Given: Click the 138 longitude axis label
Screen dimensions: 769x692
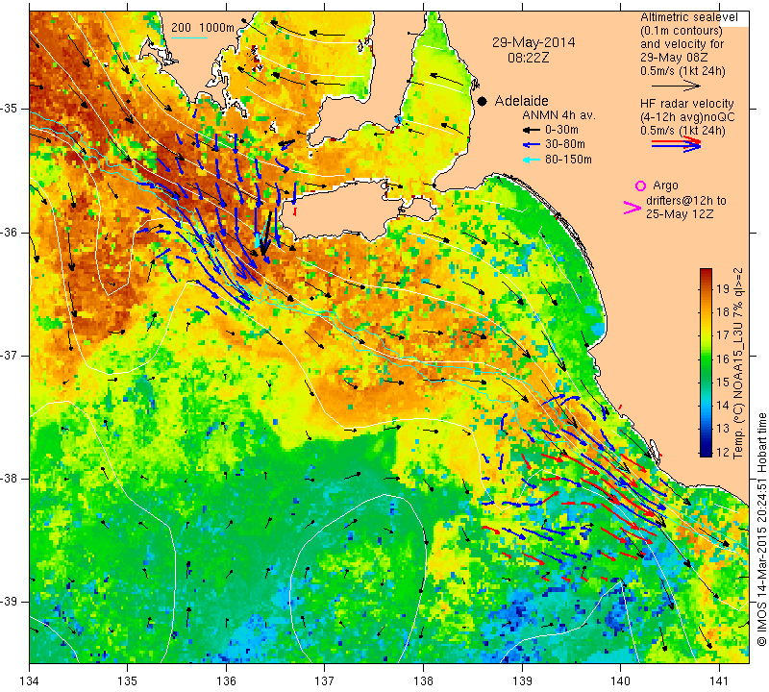Looking at the screenshot, I should point(423,681).
